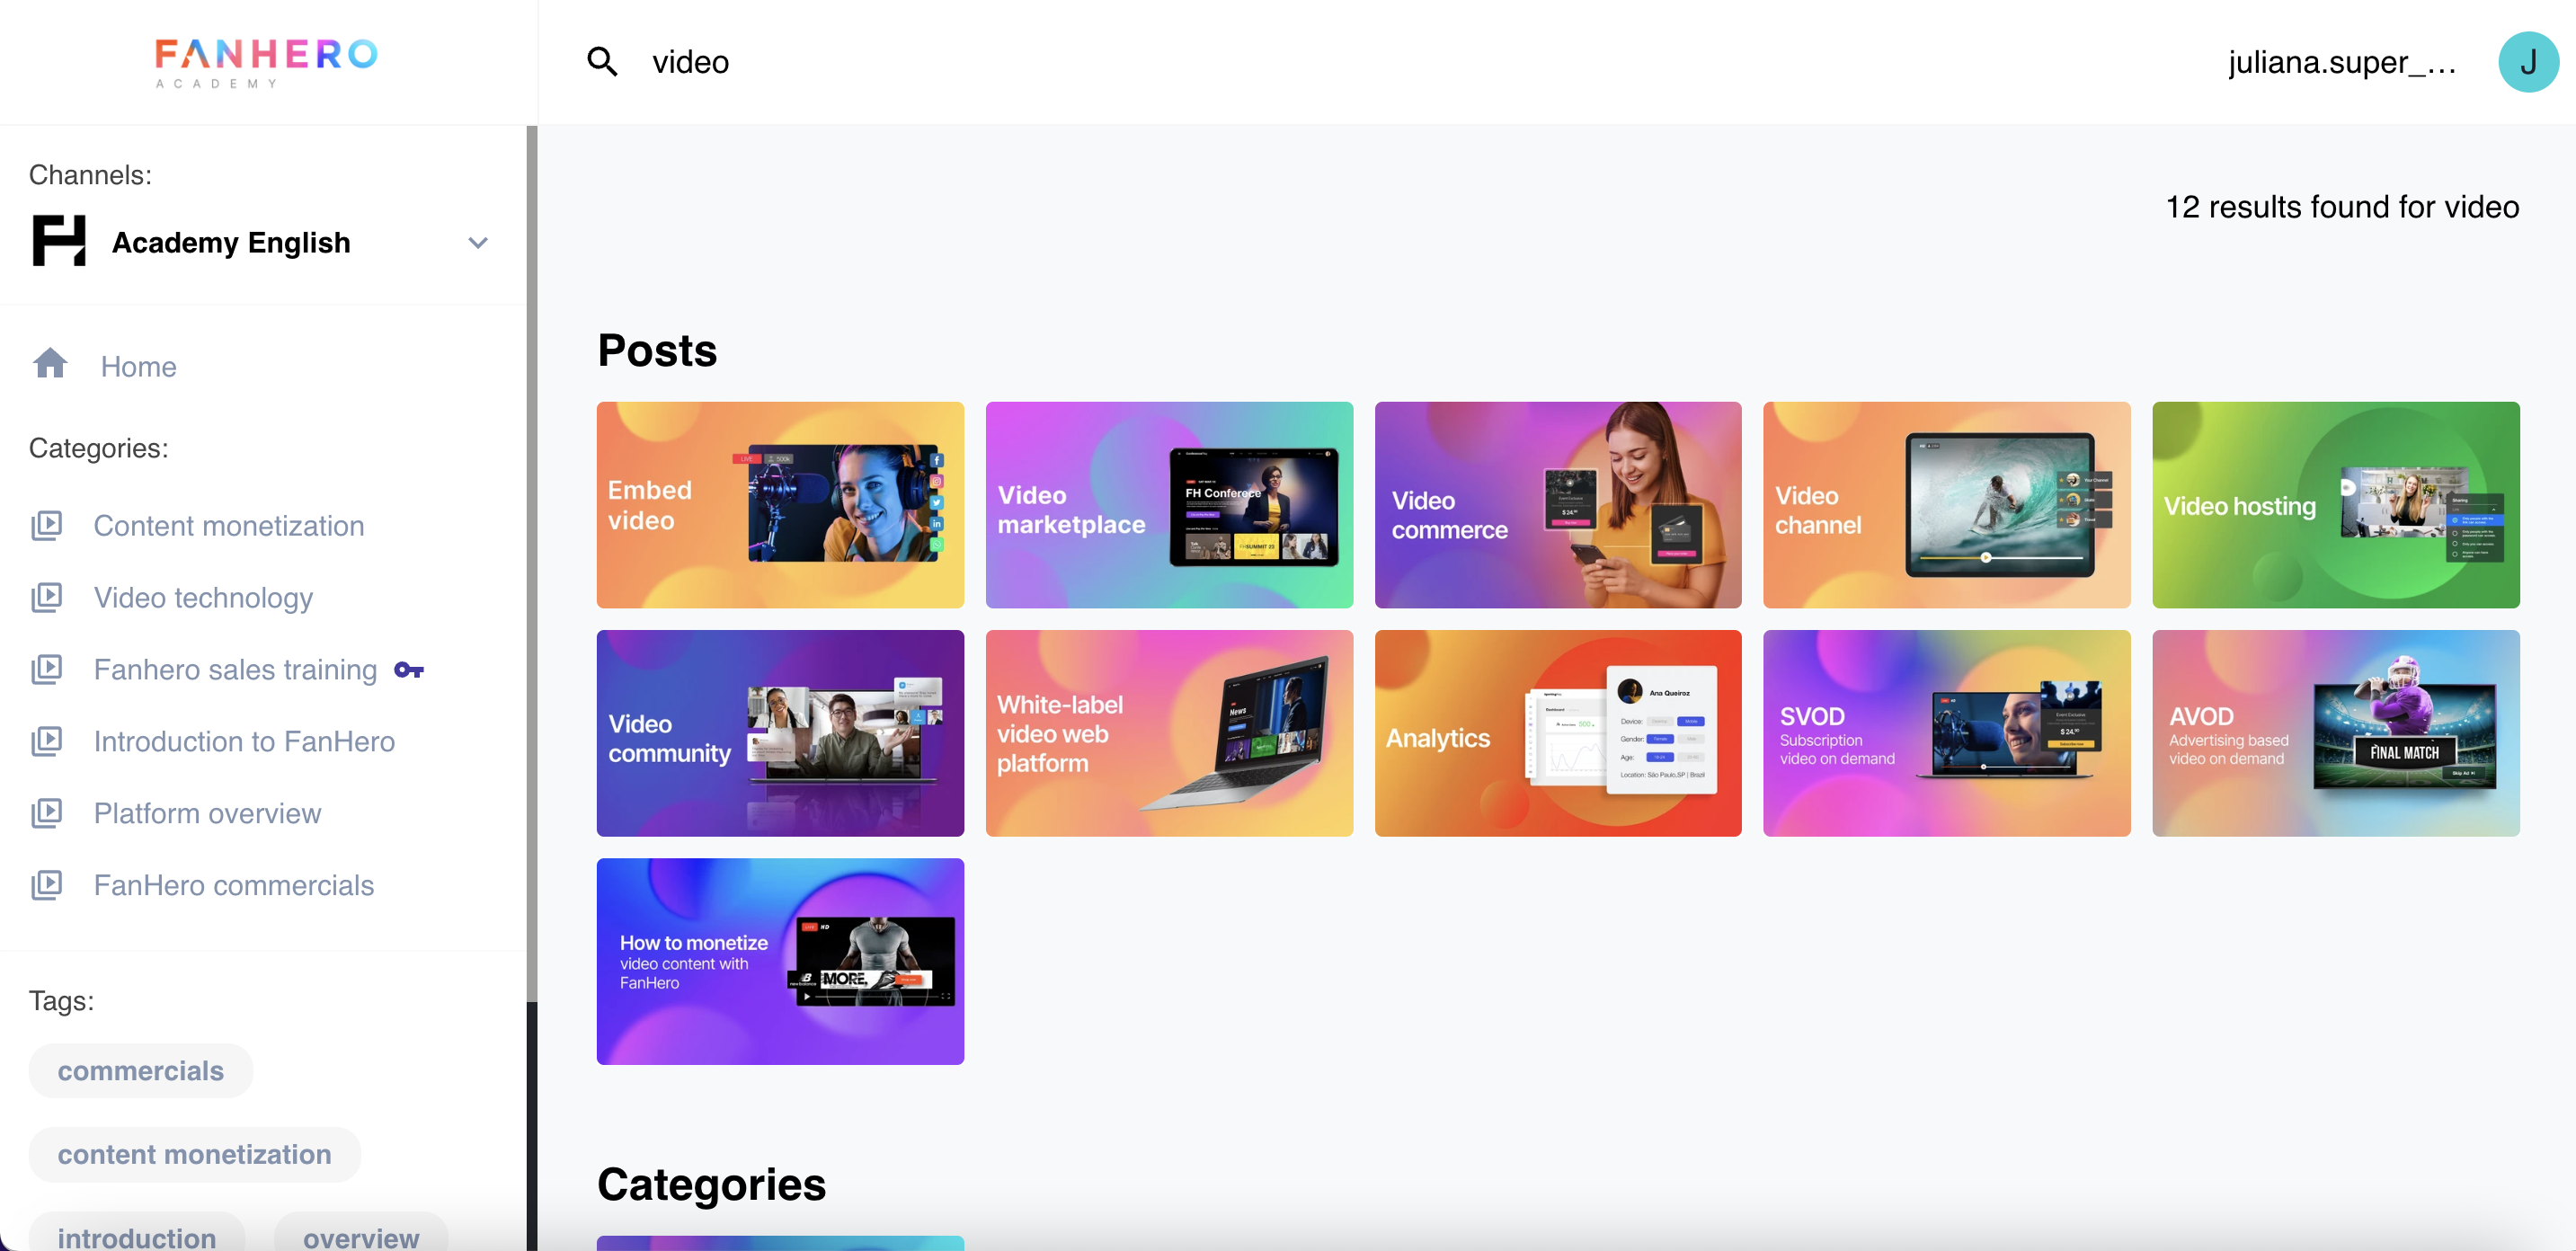2576x1251 pixels.
Task: Click the juliana.super_ username
Action: point(2342,62)
